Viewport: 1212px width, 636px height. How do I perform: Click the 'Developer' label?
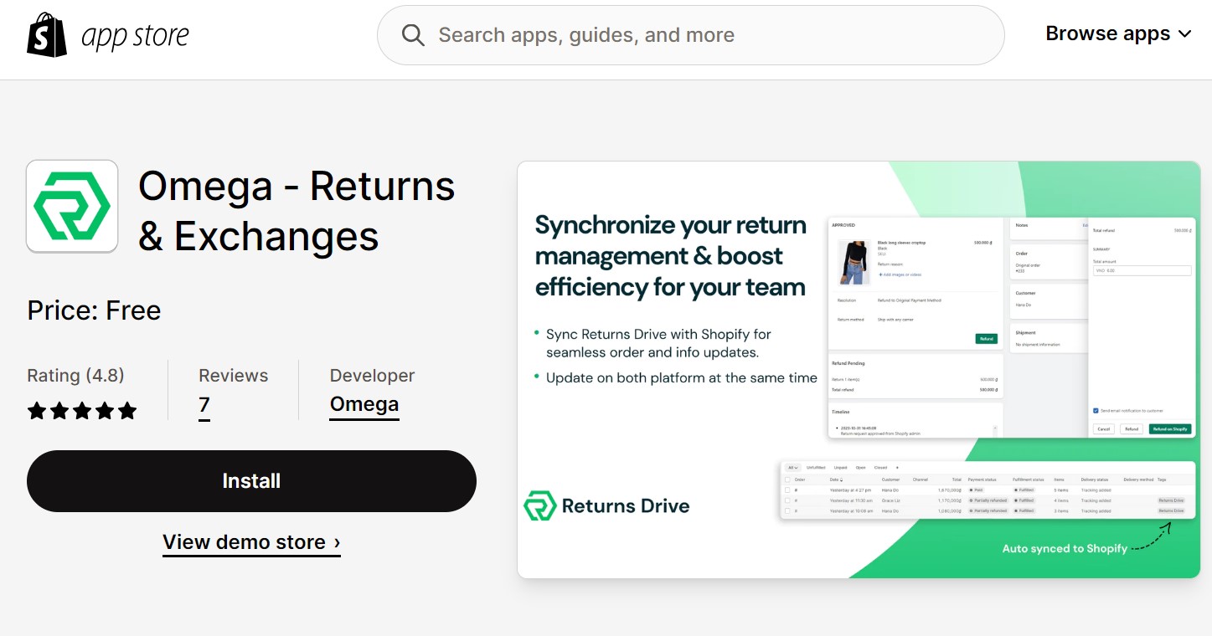pyautogui.click(x=372, y=376)
